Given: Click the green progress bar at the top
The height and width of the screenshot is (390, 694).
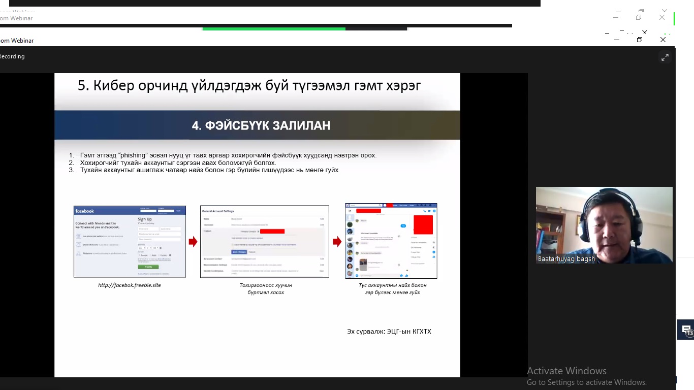Looking at the screenshot, I should [274, 28].
